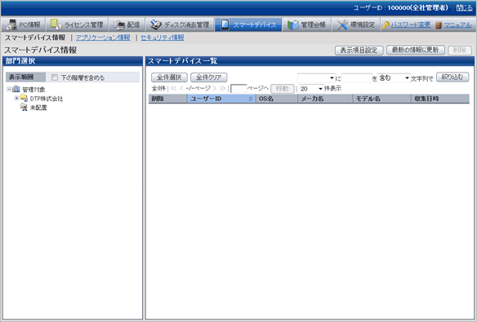Select the スマートデバイス tab

(x=248, y=24)
